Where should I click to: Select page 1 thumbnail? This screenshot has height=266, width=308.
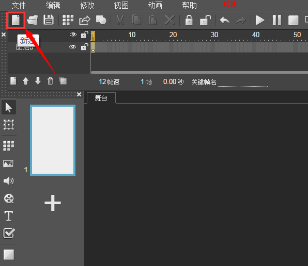(x=53, y=140)
